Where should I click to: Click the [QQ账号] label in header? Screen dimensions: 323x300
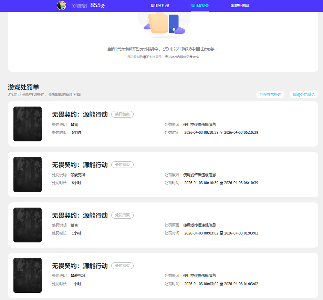tap(79, 6)
